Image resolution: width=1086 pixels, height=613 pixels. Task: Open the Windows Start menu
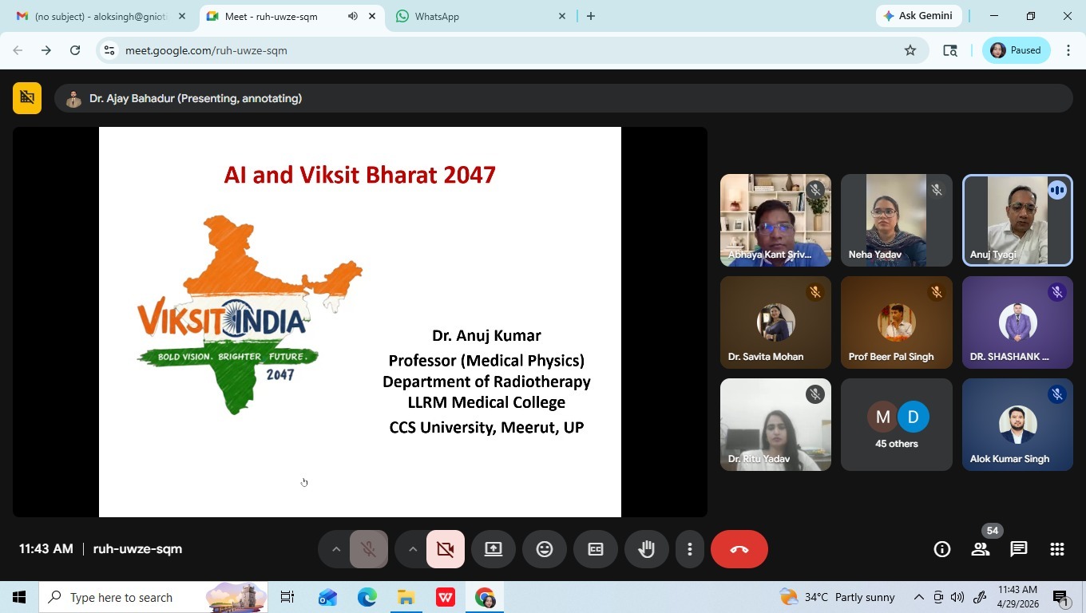click(19, 597)
